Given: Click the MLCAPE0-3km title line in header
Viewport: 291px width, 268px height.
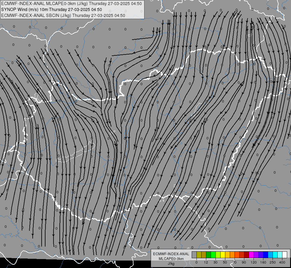Looking at the screenshot, I should coord(71,4).
